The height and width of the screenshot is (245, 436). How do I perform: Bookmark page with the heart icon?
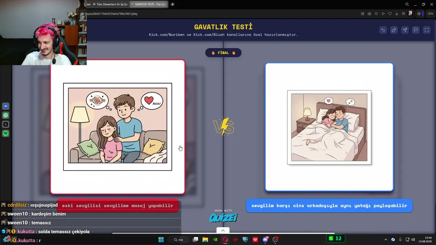coord(390,14)
